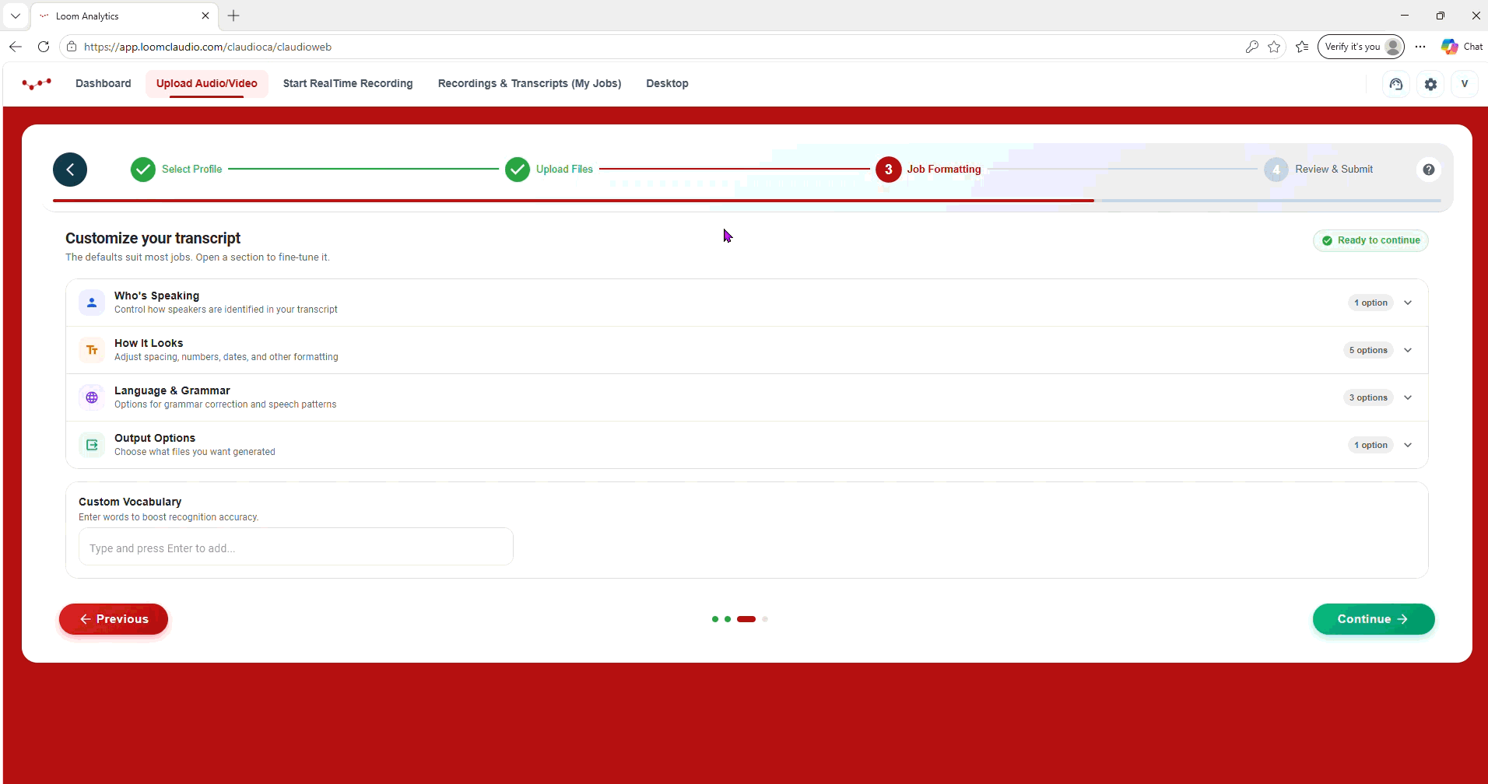Click the Upload Files step label
Screen dimensions: 1488x784
point(564,170)
